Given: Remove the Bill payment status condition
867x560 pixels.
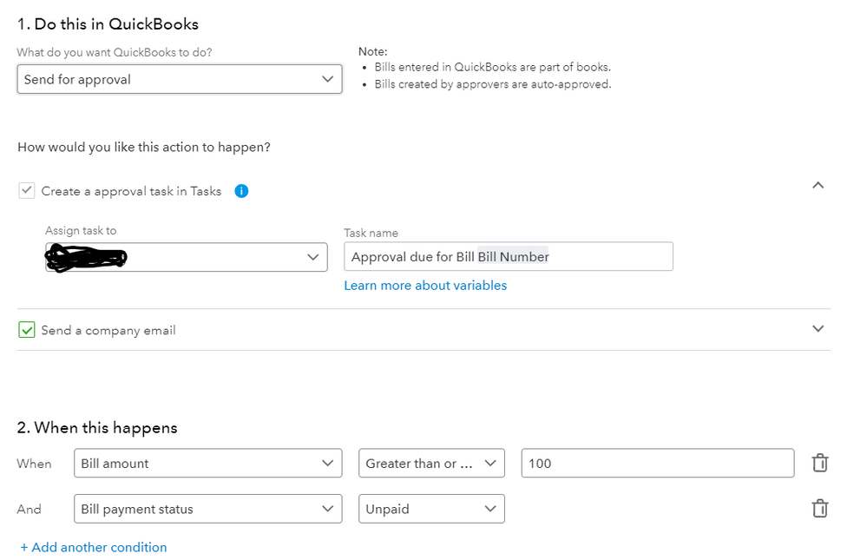Looking at the screenshot, I should point(819,509).
